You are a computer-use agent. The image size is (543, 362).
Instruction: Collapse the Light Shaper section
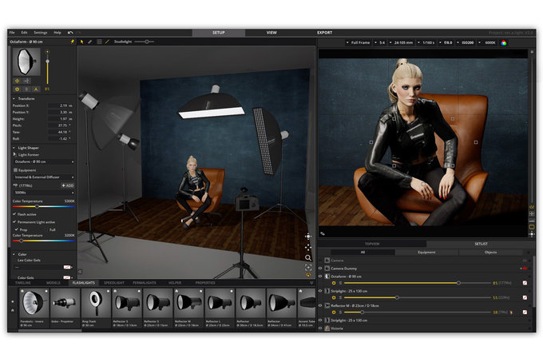[14, 148]
